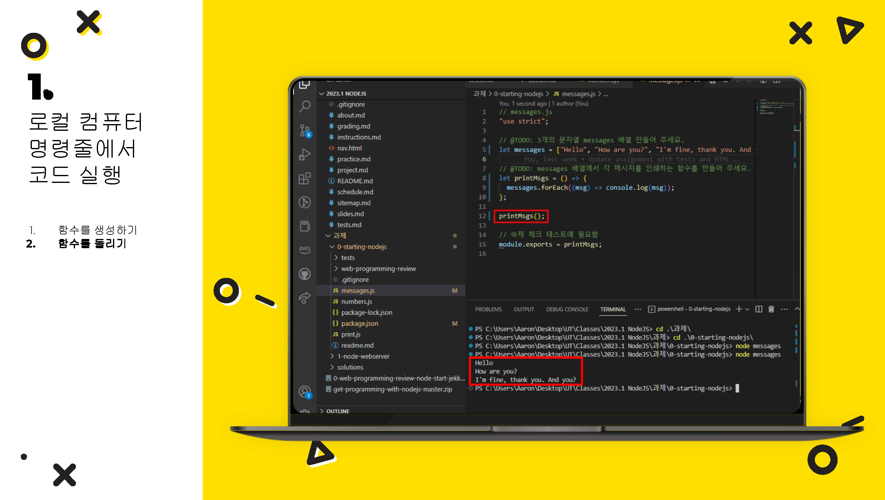Select the TERMINAL tab
The width and height of the screenshot is (885, 500).
pyautogui.click(x=613, y=309)
